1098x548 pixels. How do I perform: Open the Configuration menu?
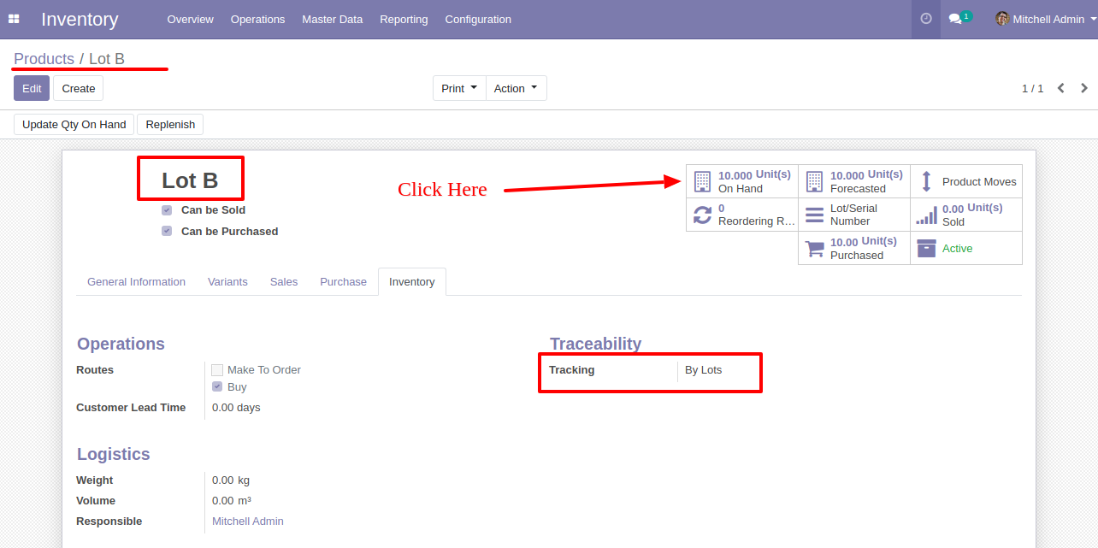tap(478, 19)
